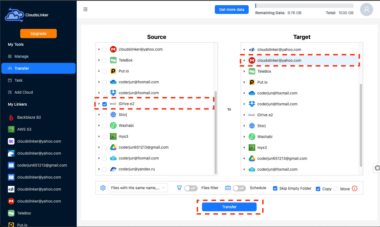The image size is (380, 227).
Task: Click the Backblaze B2 flame icon
Action: pos(11,117)
